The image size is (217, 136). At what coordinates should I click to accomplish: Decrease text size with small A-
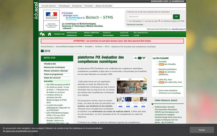coord(134,58)
